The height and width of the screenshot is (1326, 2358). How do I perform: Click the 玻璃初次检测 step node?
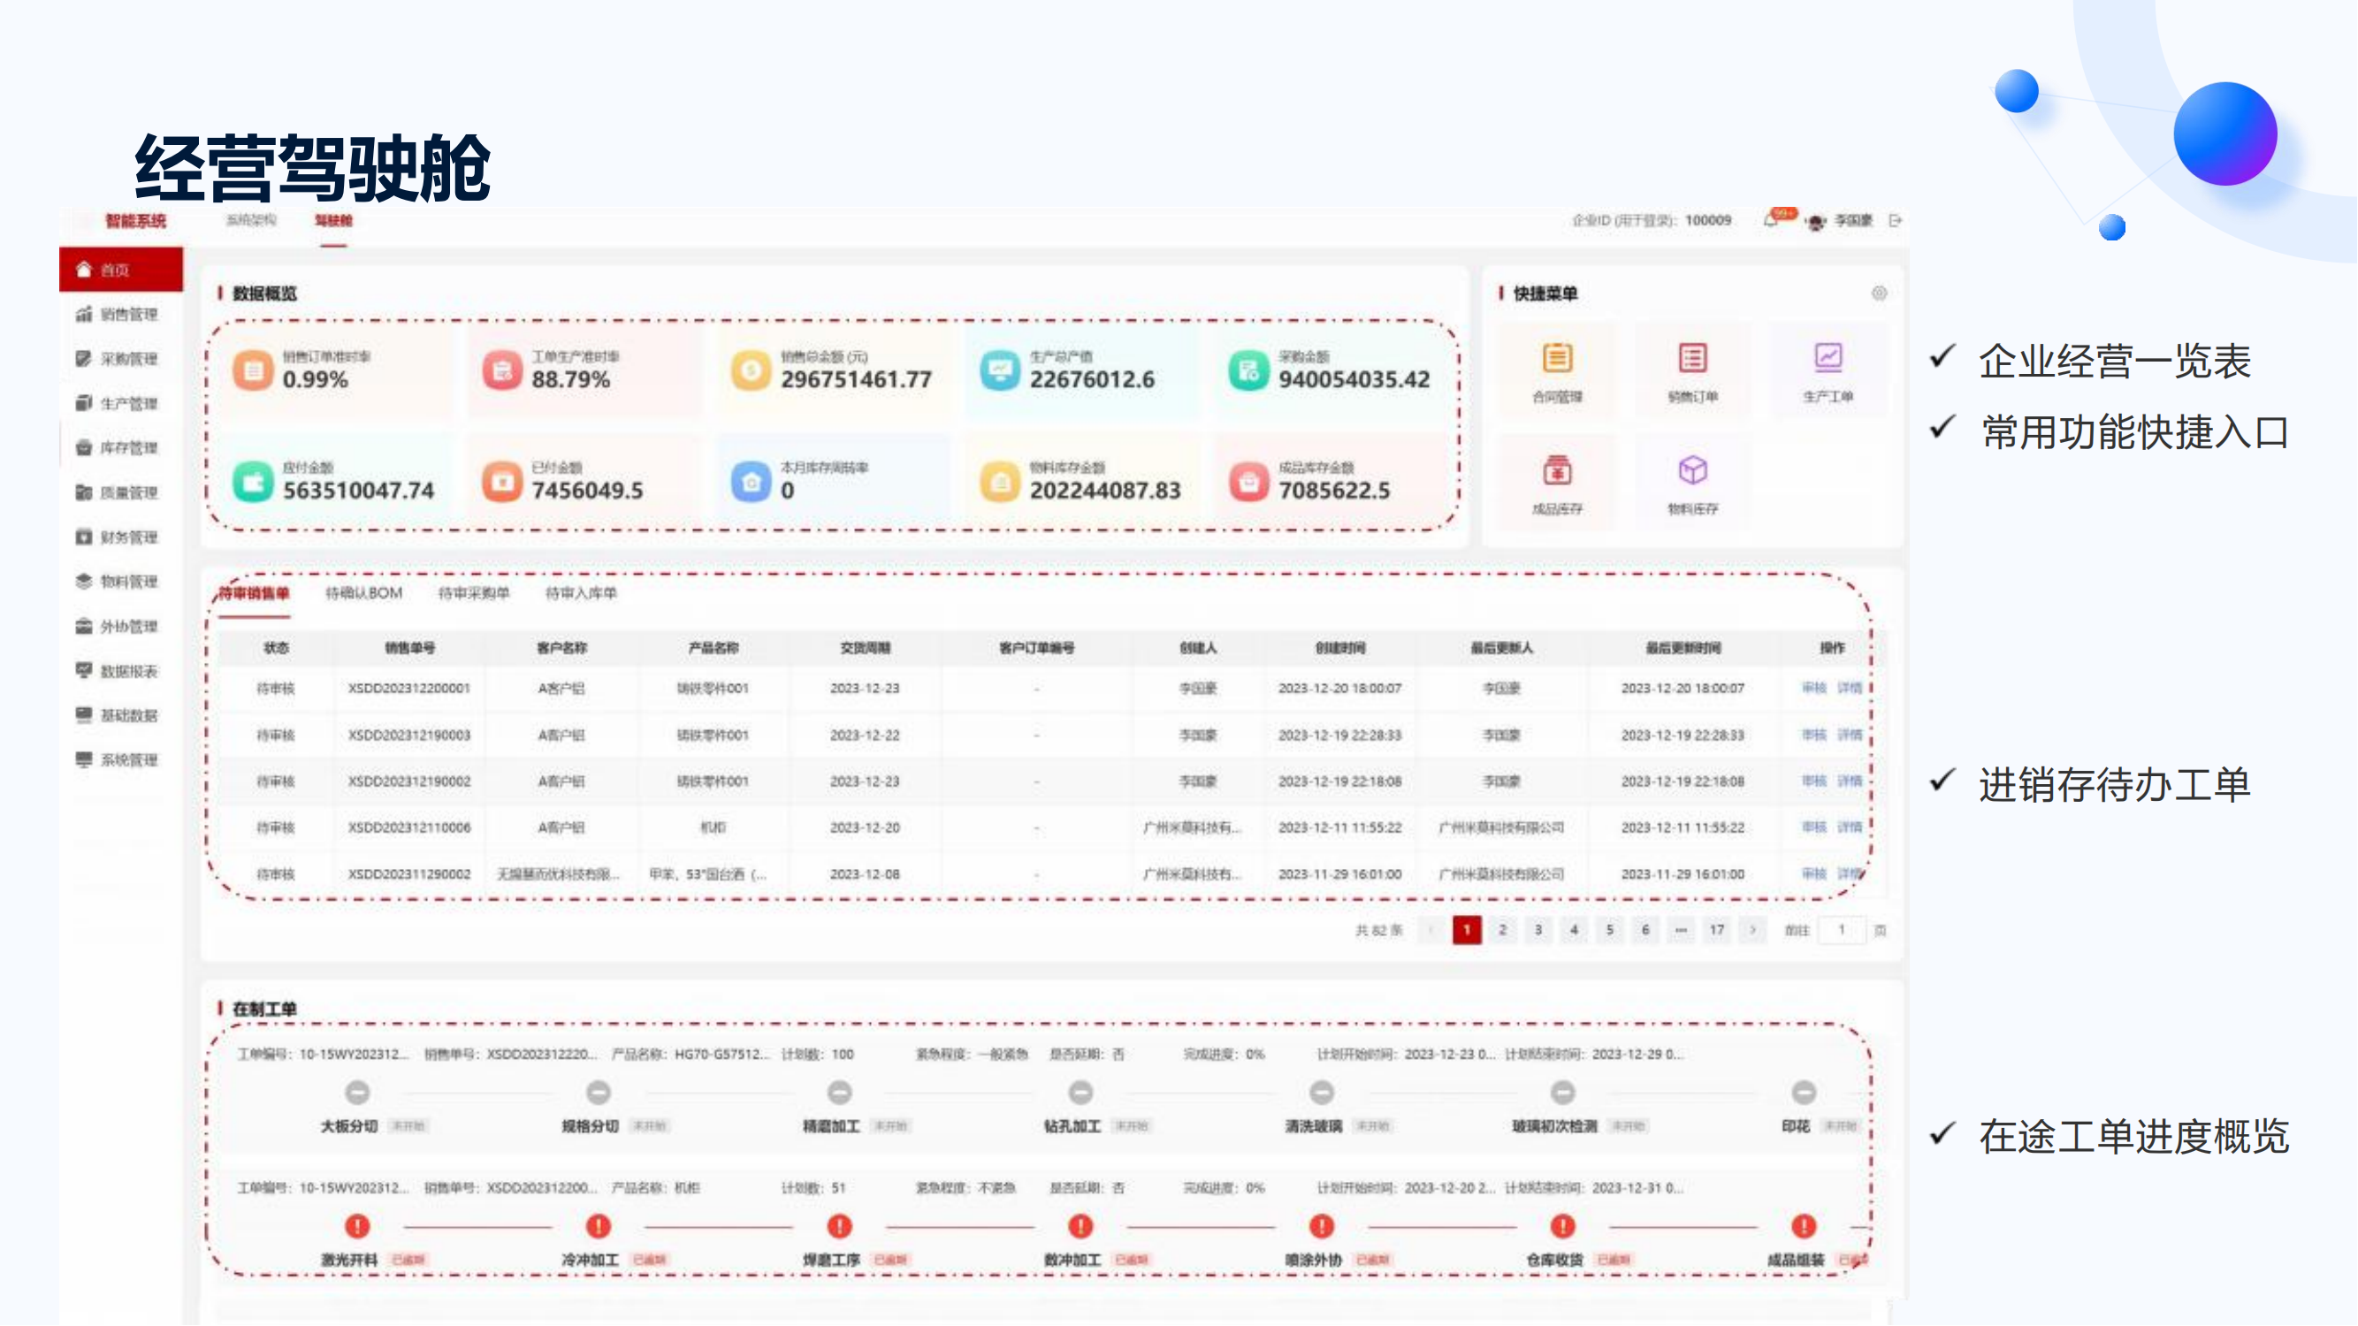[1562, 1093]
